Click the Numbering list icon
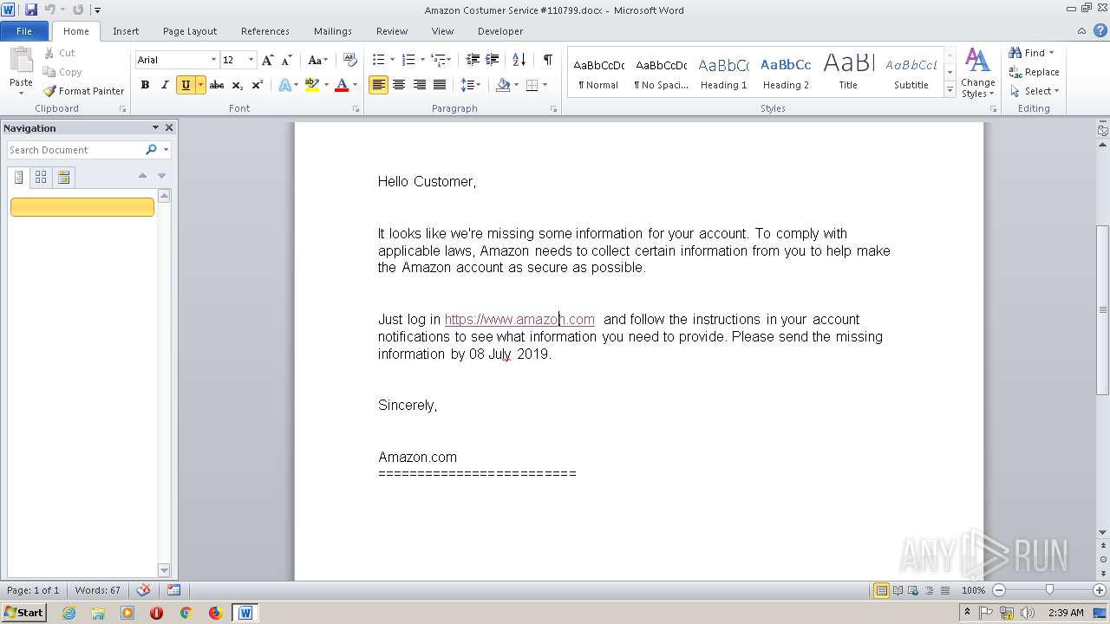 [x=409, y=60]
